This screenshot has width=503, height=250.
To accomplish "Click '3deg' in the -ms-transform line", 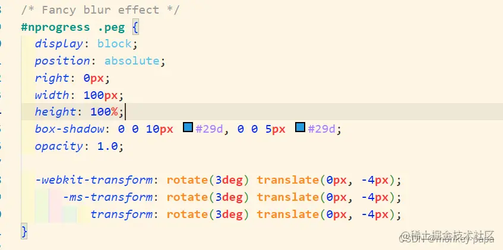I will coord(229,197).
